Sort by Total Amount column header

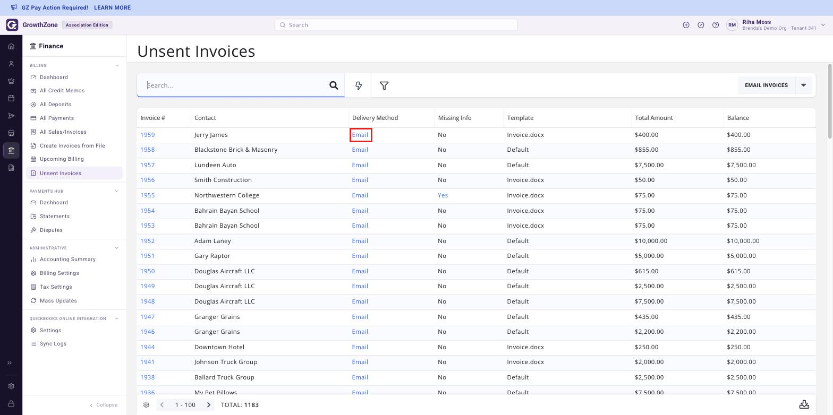click(x=653, y=118)
